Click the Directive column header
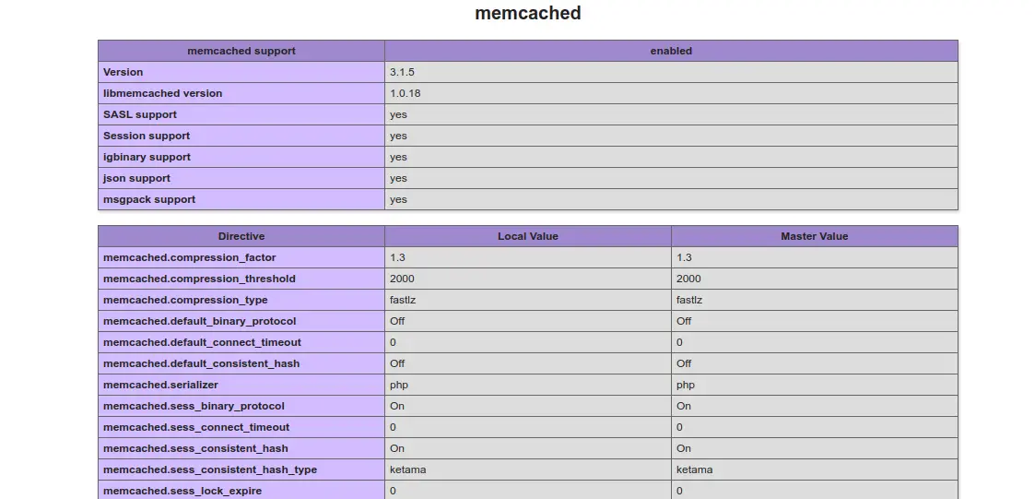The image size is (1035, 499). 241,236
